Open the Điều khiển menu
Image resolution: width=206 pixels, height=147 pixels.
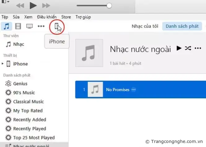[47, 17]
